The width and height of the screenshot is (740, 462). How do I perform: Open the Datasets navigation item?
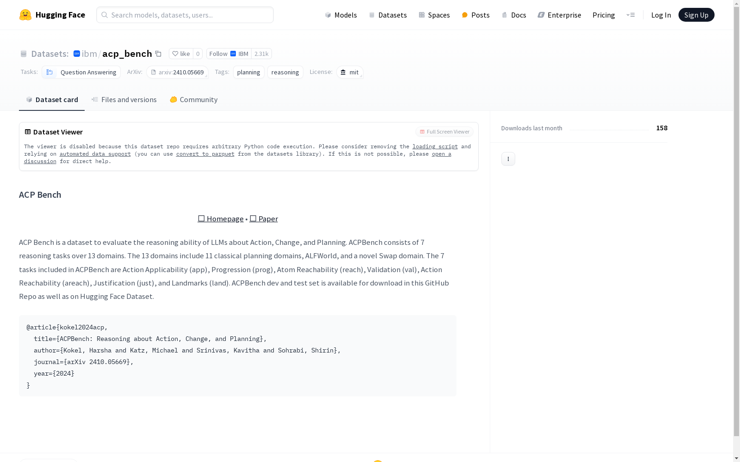(388, 15)
